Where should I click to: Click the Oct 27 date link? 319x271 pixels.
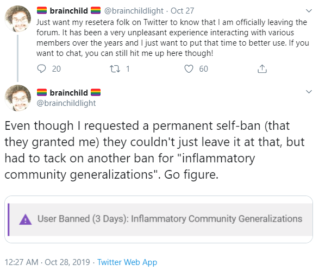click(182, 11)
